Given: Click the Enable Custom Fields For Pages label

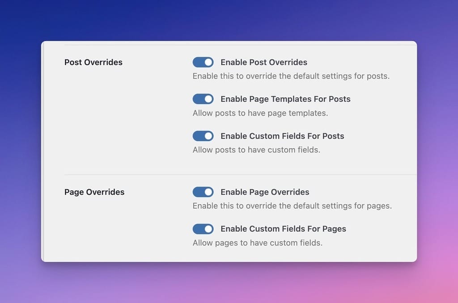Looking at the screenshot, I should pyautogui.click(x=283, y=229).
